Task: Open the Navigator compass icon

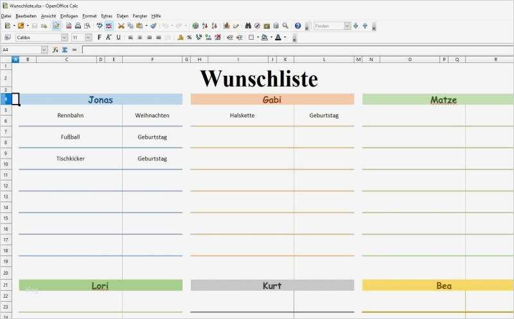Action: click(x=258, y=26)
